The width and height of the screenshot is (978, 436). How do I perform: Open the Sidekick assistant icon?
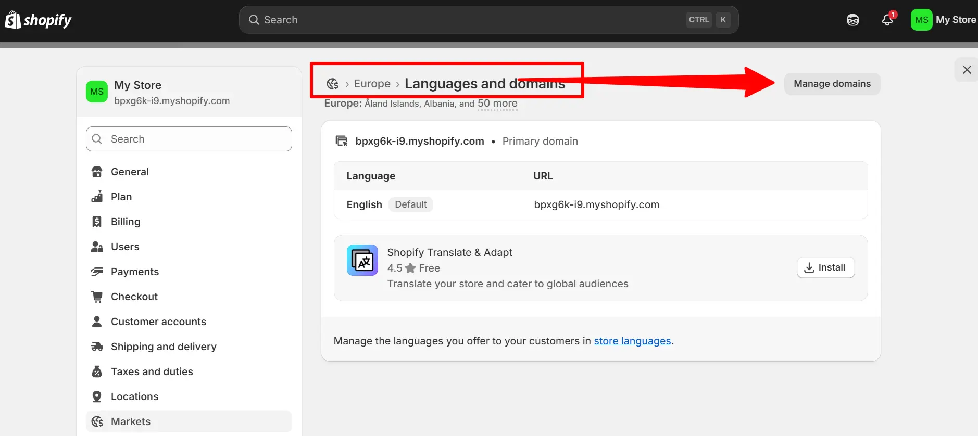pos(853,20)
